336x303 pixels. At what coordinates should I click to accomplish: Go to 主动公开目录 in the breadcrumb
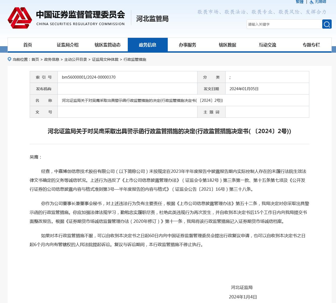click(76, 59)
